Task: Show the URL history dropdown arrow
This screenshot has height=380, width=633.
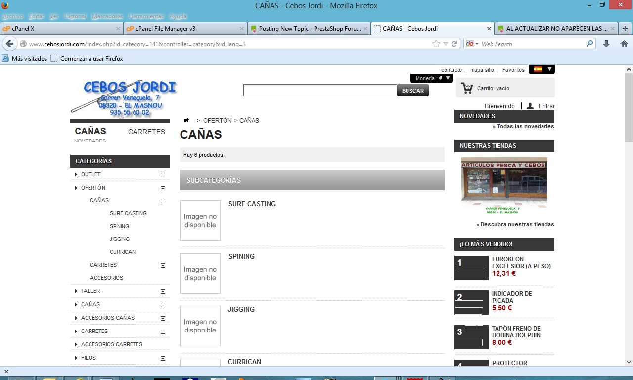Action: 446,44
